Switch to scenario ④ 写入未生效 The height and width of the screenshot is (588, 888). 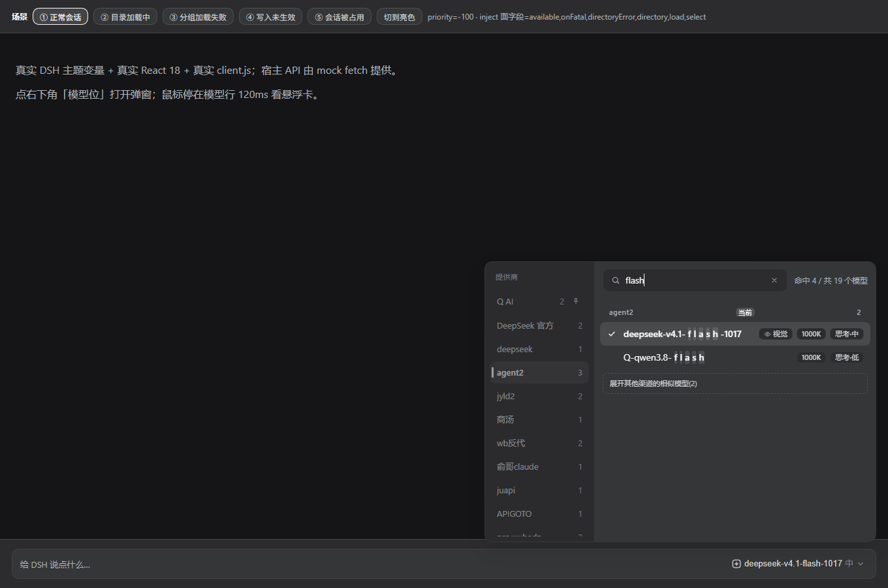point(270,17)
